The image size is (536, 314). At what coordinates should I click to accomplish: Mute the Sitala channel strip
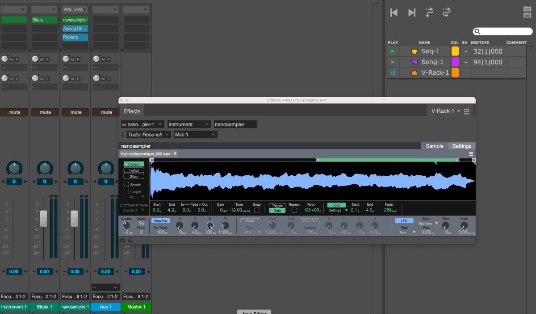pyautogui.click(x=45, y=112)
